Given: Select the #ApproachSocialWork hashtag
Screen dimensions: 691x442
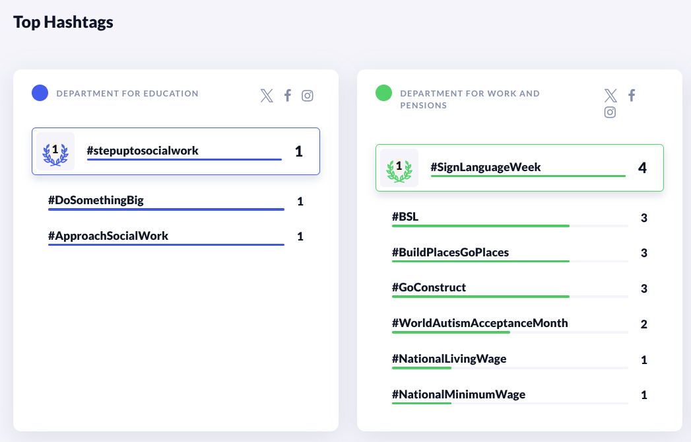Looking at the screenshot, I should pyautogui.click(x=108, y=236).
